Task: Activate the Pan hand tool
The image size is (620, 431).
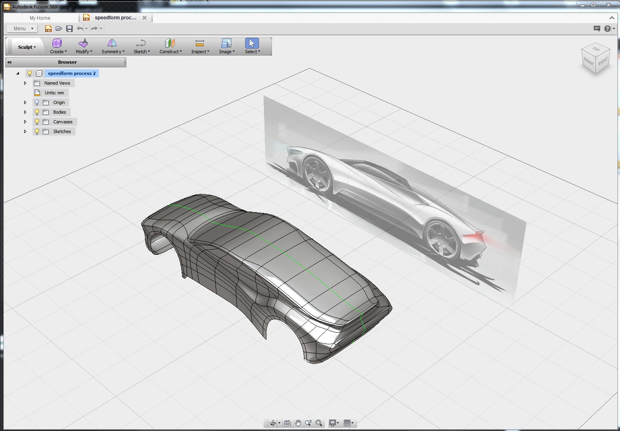Action: click(x=298, y=423)
